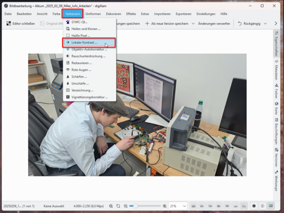Image resolution: width=284 pixels, height=213 pixels.
Task: Show more toolbar items chevron
Action: pos(276,24)
